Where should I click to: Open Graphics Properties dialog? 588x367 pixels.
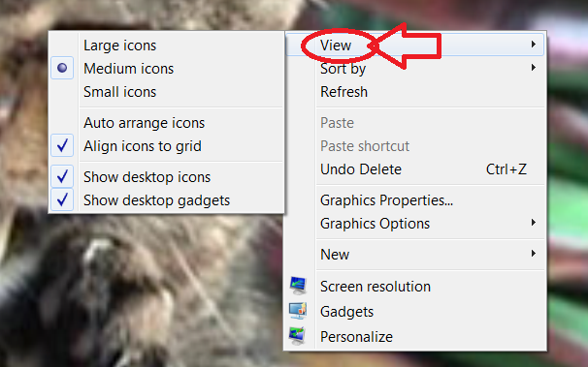pos(386,200)
